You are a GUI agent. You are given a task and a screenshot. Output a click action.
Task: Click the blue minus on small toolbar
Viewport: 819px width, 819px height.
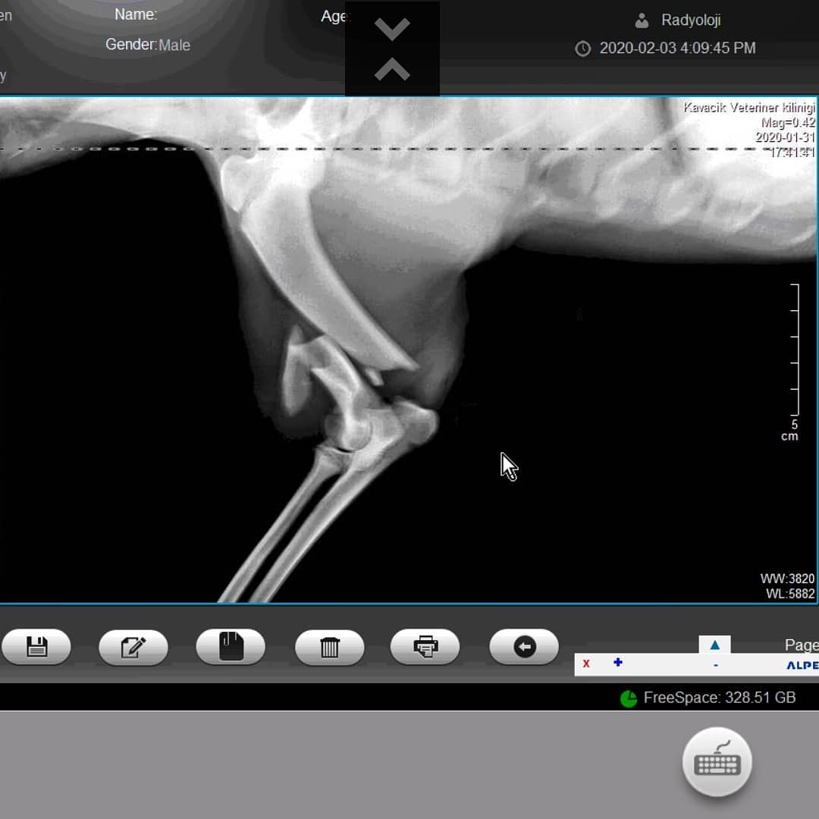pos(716,665)
